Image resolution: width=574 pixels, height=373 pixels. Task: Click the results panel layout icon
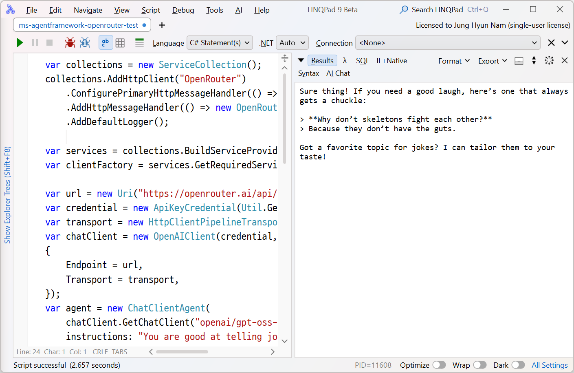519,61
